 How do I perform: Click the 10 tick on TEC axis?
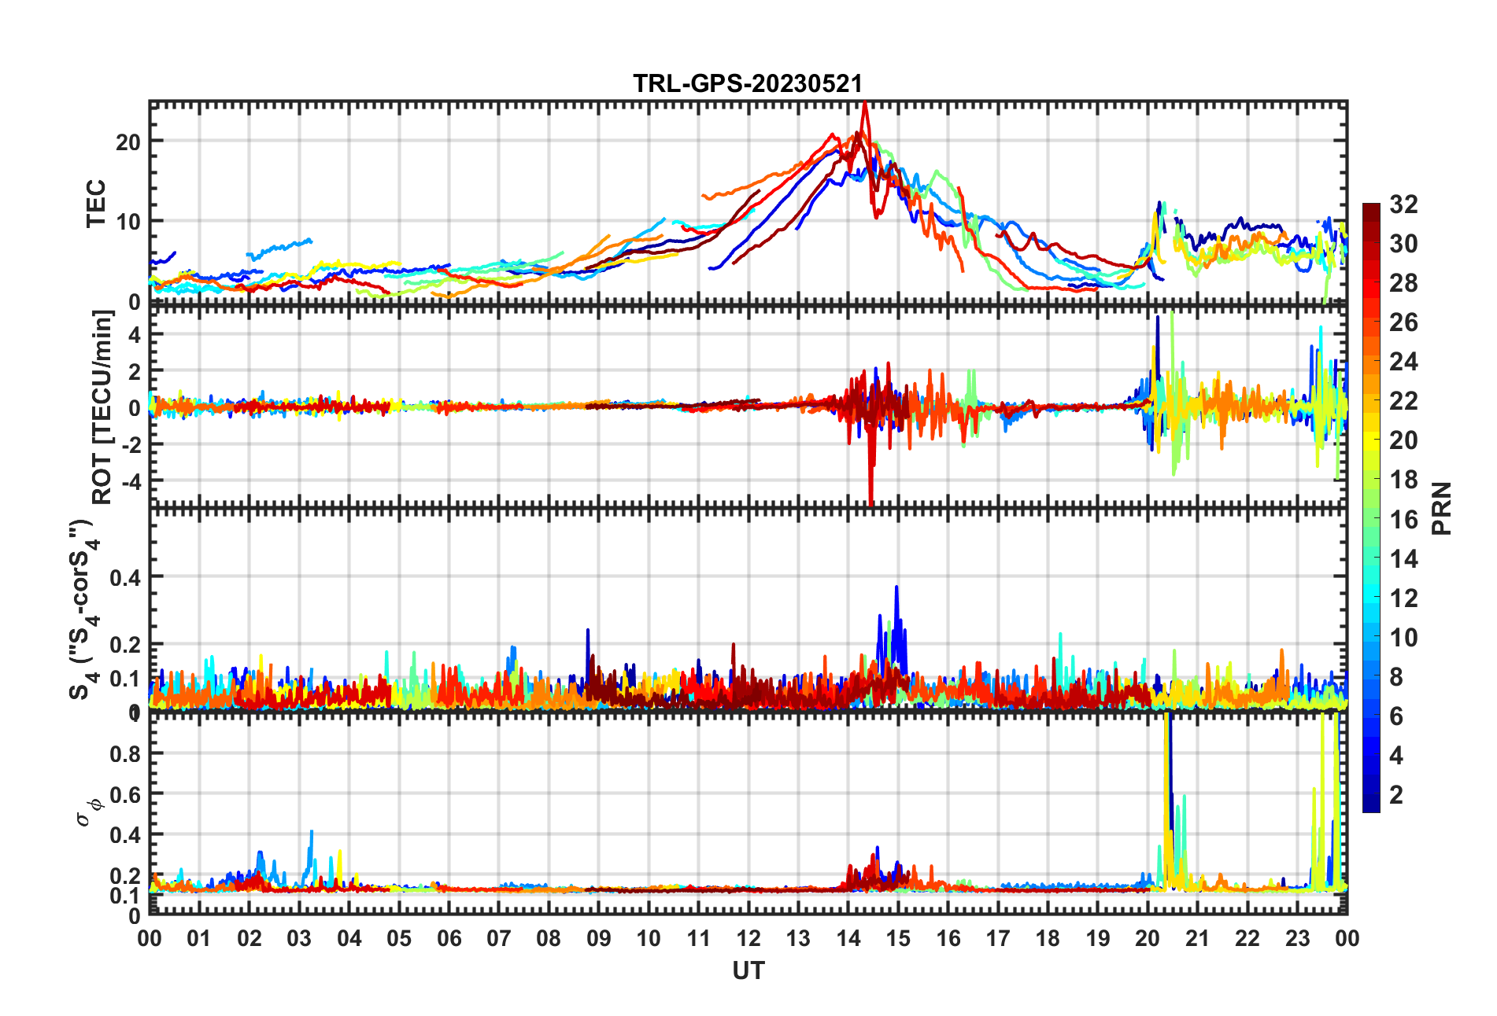128,222
